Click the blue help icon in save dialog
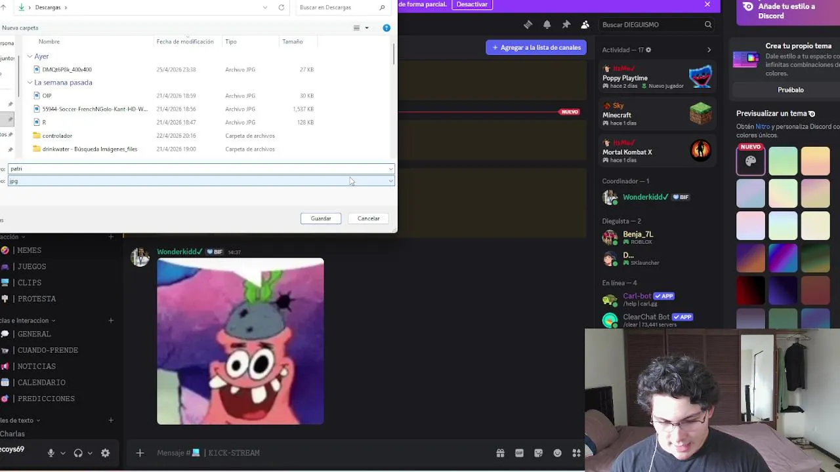 pos(387,28)
